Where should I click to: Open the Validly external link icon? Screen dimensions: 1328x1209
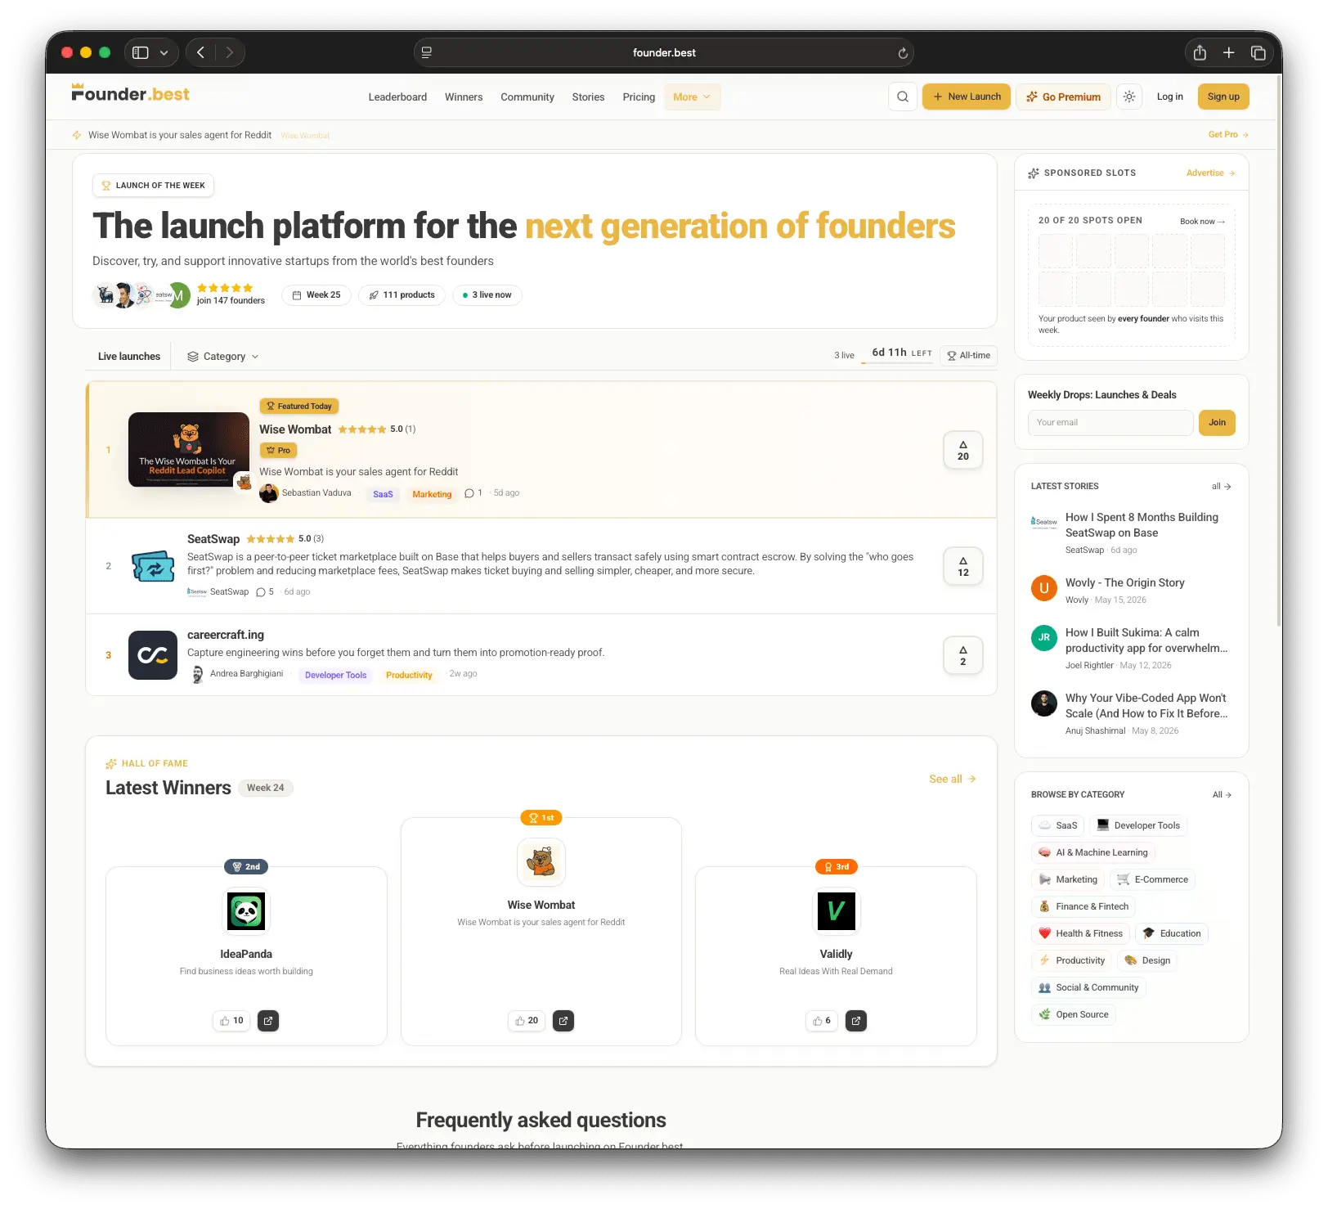click(x=856, y=1021)
